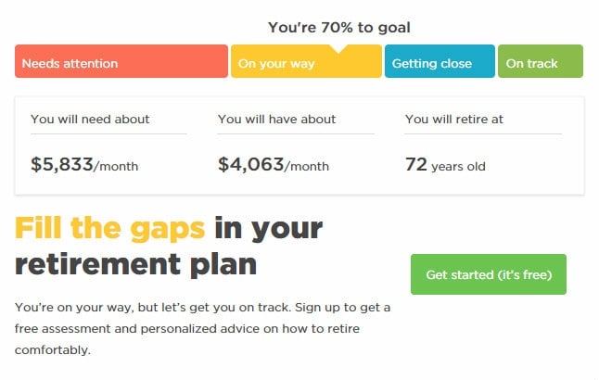
Task: Click the free assessment and personalized advice line
Action: [187, 329]
